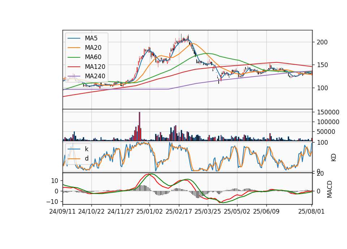
Task: Click the 25/03/25 date label
Action: coord(207,211)
